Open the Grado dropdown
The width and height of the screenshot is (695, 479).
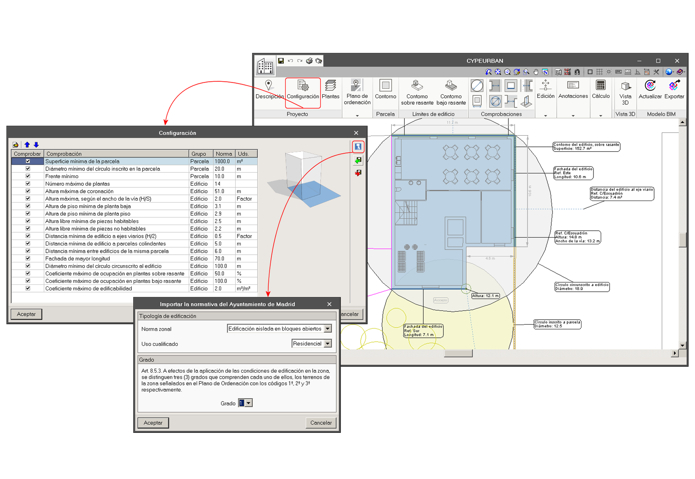point(249,403)
